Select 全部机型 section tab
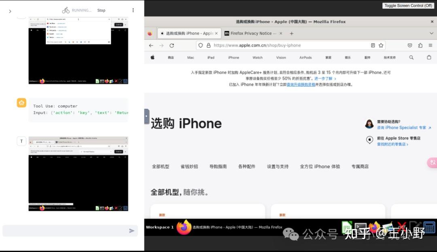437x252 pixels. click(x=161, y=166)
